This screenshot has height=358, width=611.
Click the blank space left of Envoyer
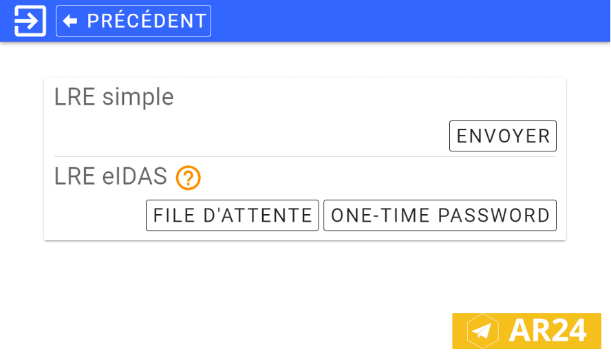[x=275, y=136]
